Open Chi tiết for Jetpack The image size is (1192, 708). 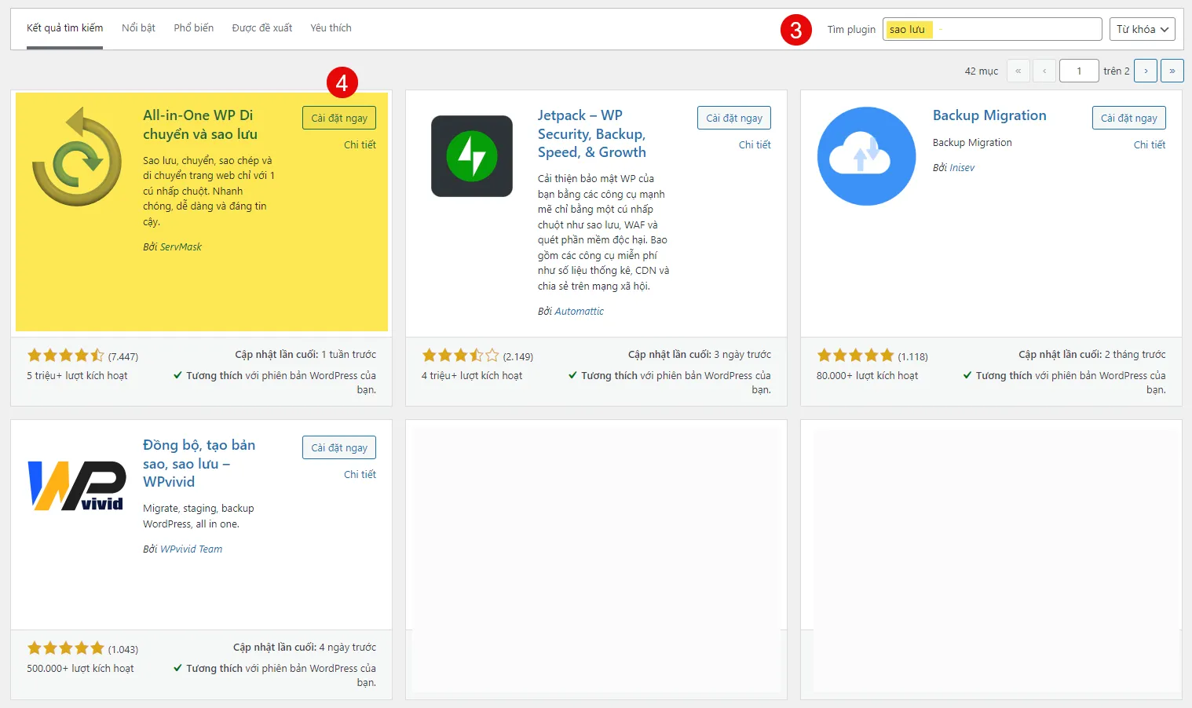click(755, 145)
